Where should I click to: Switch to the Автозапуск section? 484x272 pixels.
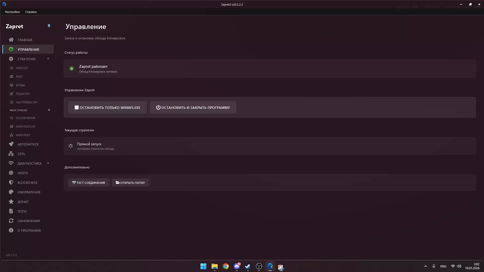(x=28, y=144)
